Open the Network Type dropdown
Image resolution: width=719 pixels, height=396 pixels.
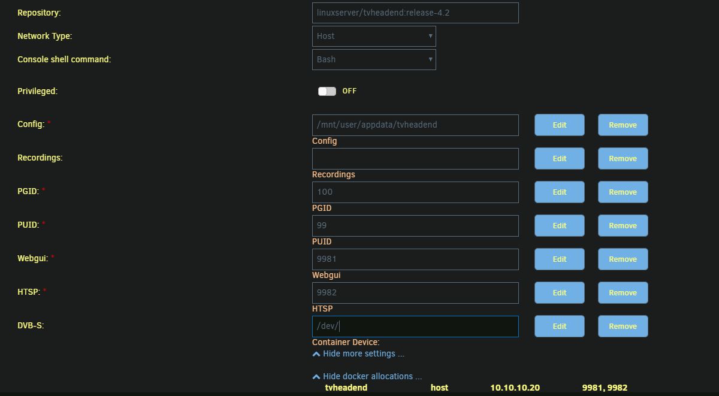pos(374,36)
